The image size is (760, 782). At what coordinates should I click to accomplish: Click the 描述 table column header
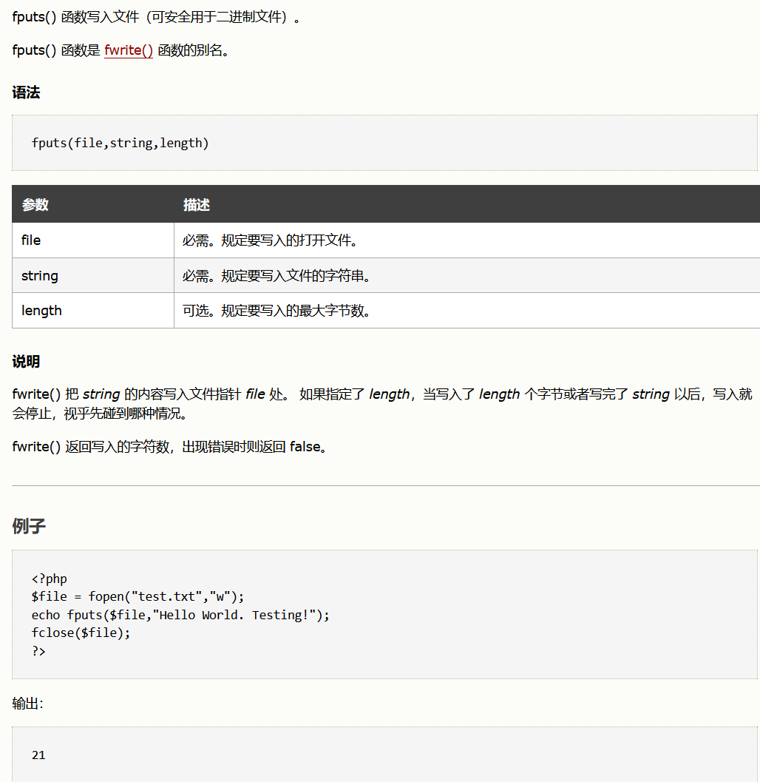pyautogui.click(x=197, y=205)
